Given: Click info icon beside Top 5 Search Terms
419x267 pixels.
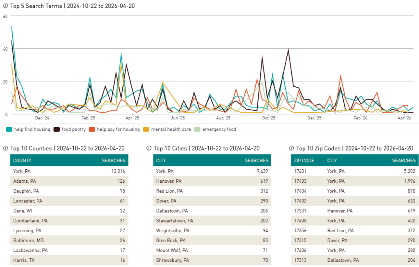Looking at the screenshot, I should tap(5, 6).
